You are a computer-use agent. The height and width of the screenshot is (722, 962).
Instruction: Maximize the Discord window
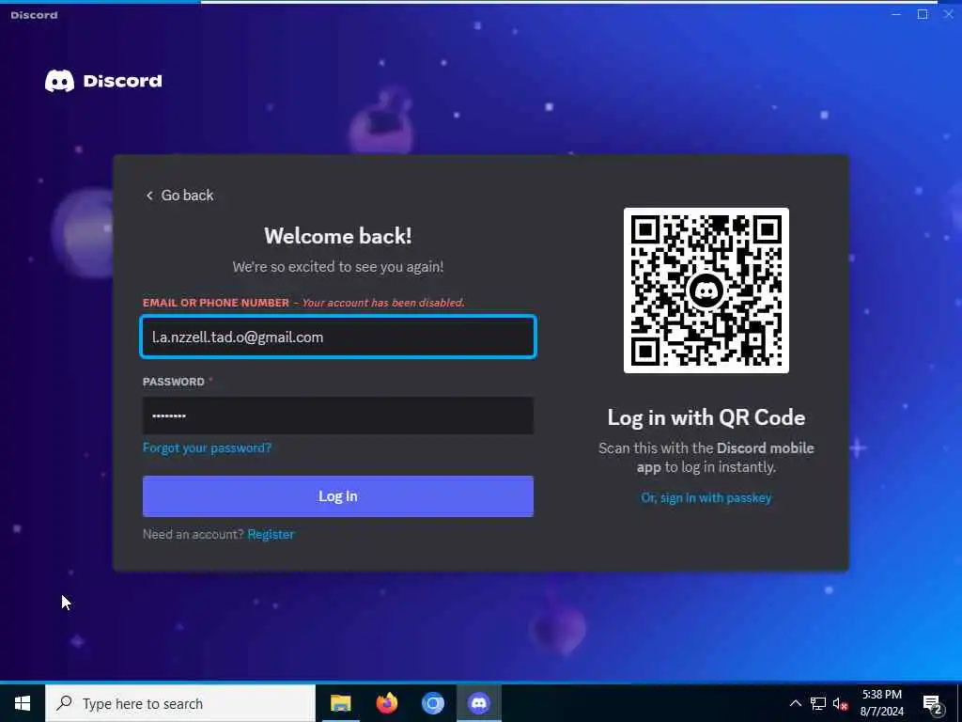[x=923, y=14]
